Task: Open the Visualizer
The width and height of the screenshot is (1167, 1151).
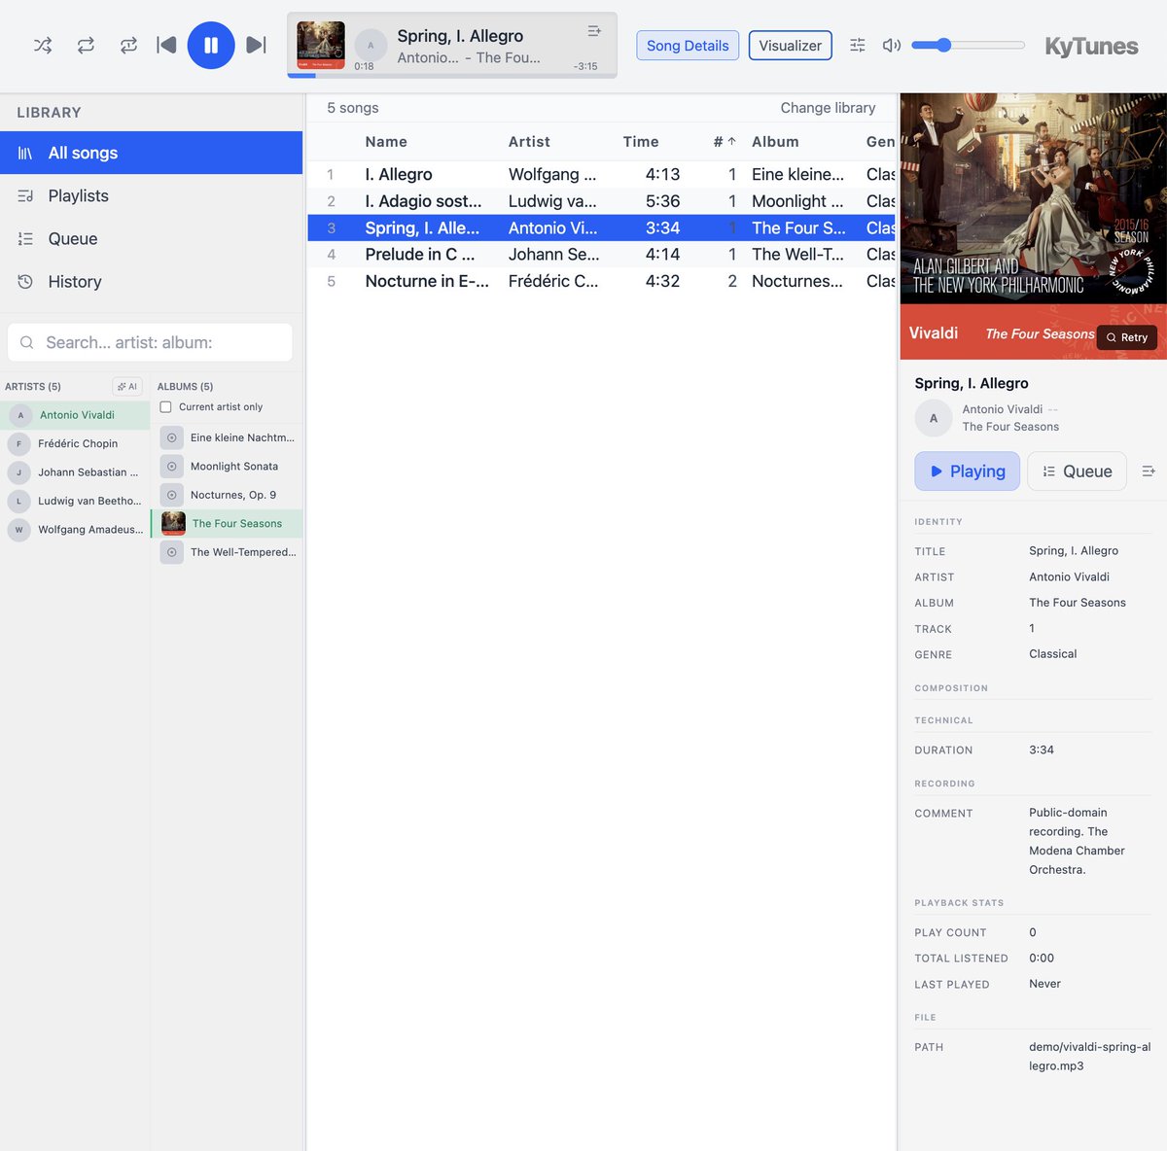Action: pos(790,46)
